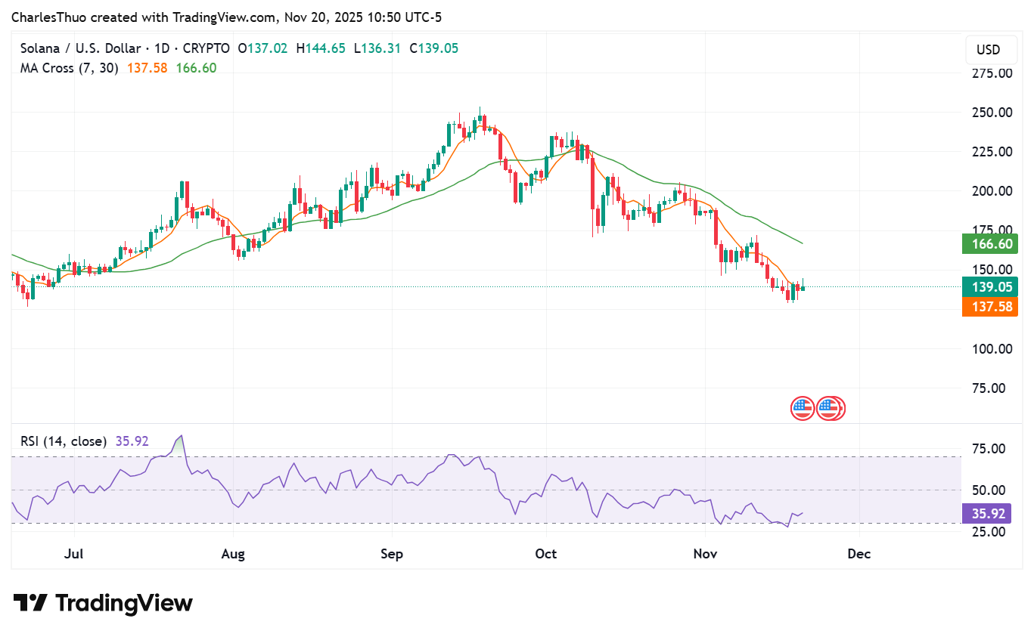Open the USD currency selector

(x=988, y=50)
